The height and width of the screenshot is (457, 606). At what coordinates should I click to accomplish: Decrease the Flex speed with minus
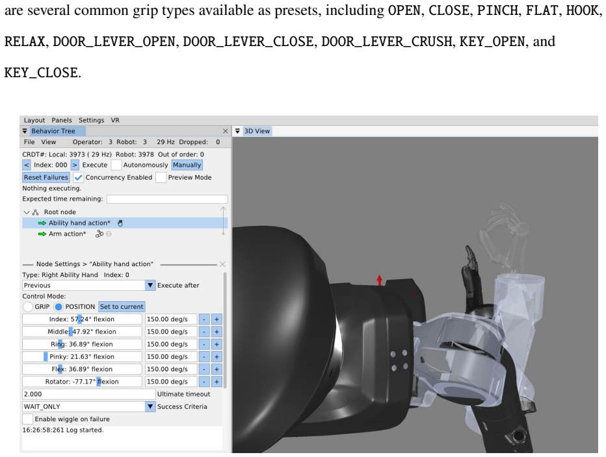point(204,369)
